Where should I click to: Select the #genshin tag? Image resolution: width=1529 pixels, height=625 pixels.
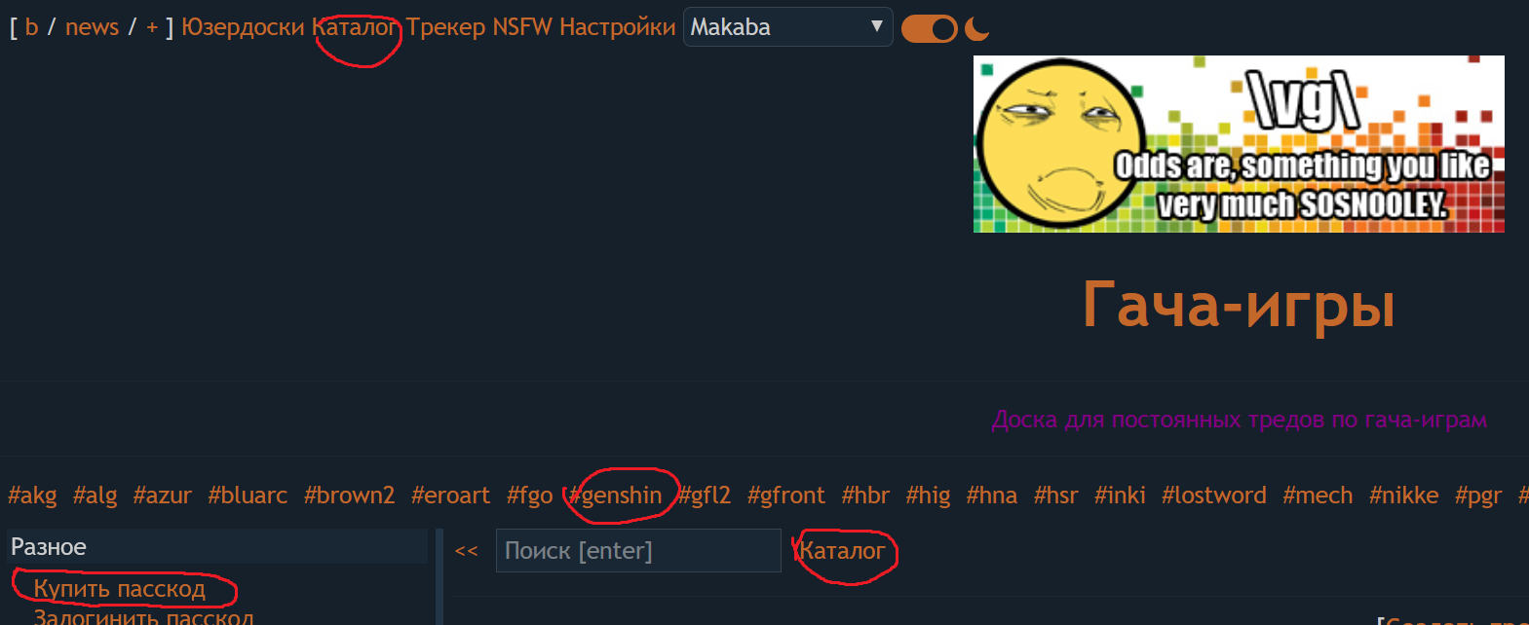click(616, 496)
